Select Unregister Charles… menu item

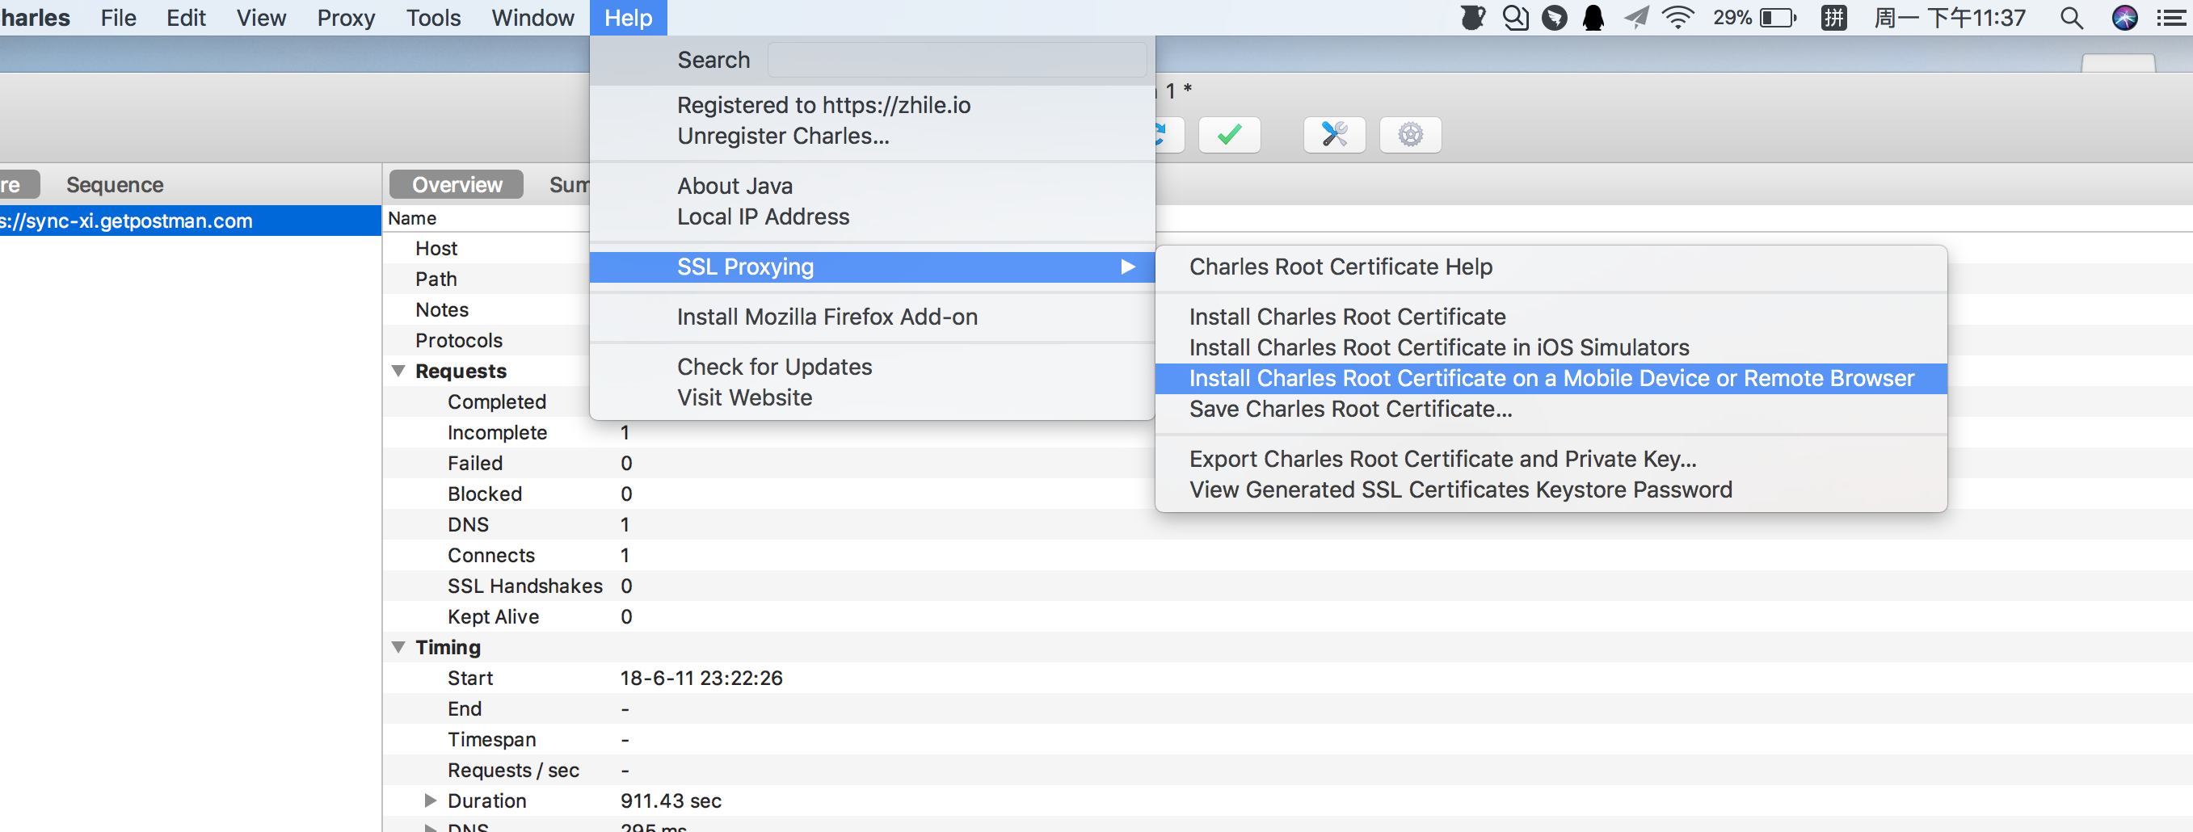872,137
